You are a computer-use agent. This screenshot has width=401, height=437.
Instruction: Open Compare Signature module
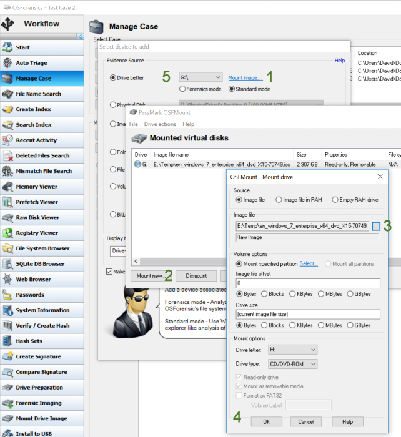pyautogui.click(x=42, y=372)
